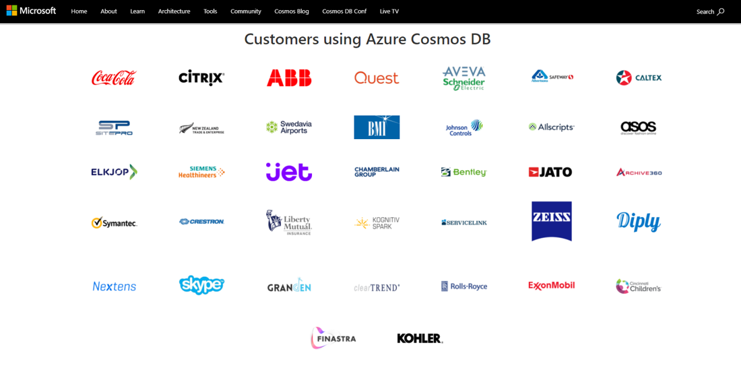Click the blue ZEISS logo
The image size is (741, 369).
(x=552, y=221)
